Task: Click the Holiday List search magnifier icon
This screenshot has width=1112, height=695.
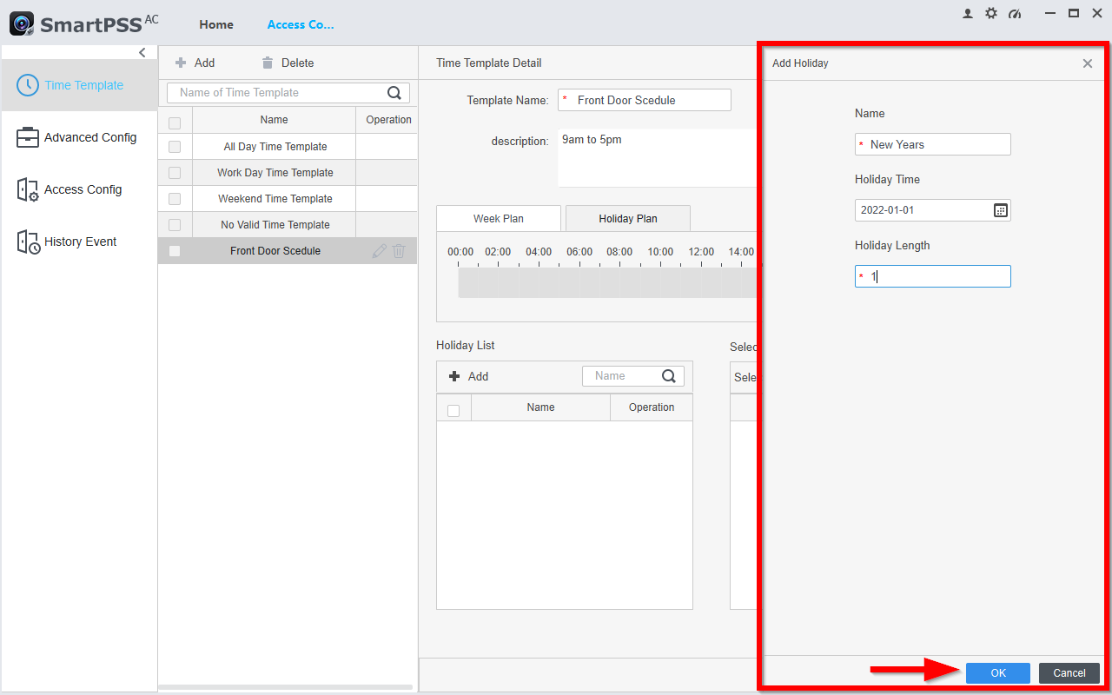Action: tap(669, 376)
